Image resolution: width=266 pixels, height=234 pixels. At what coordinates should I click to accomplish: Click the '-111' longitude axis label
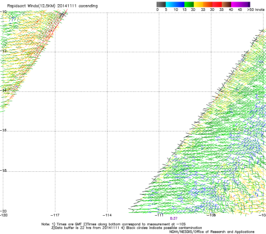click(159, 215)
